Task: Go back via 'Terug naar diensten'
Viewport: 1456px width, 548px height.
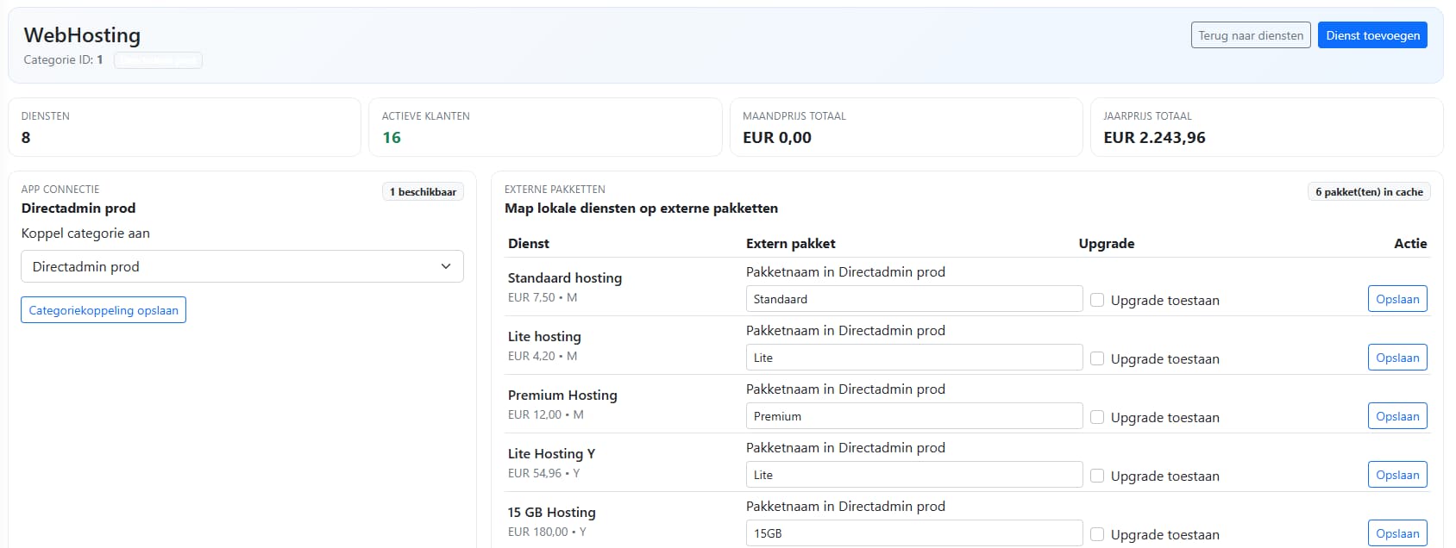Action: [1250, 35]
